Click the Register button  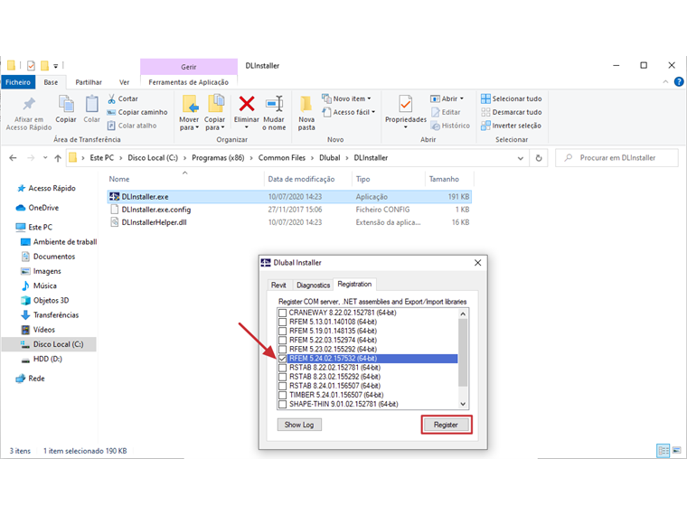click(x=446, y=425)
